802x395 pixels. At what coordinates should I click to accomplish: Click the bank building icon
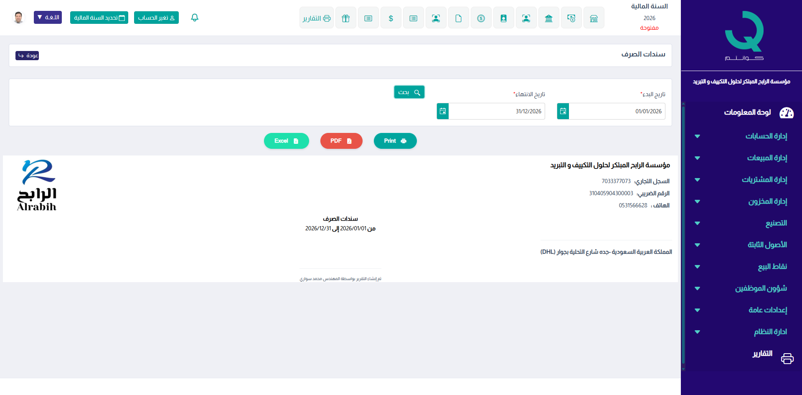pos(548,18)
